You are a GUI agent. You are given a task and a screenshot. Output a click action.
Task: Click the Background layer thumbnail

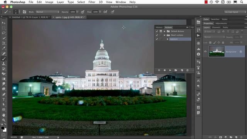point(217,51)
